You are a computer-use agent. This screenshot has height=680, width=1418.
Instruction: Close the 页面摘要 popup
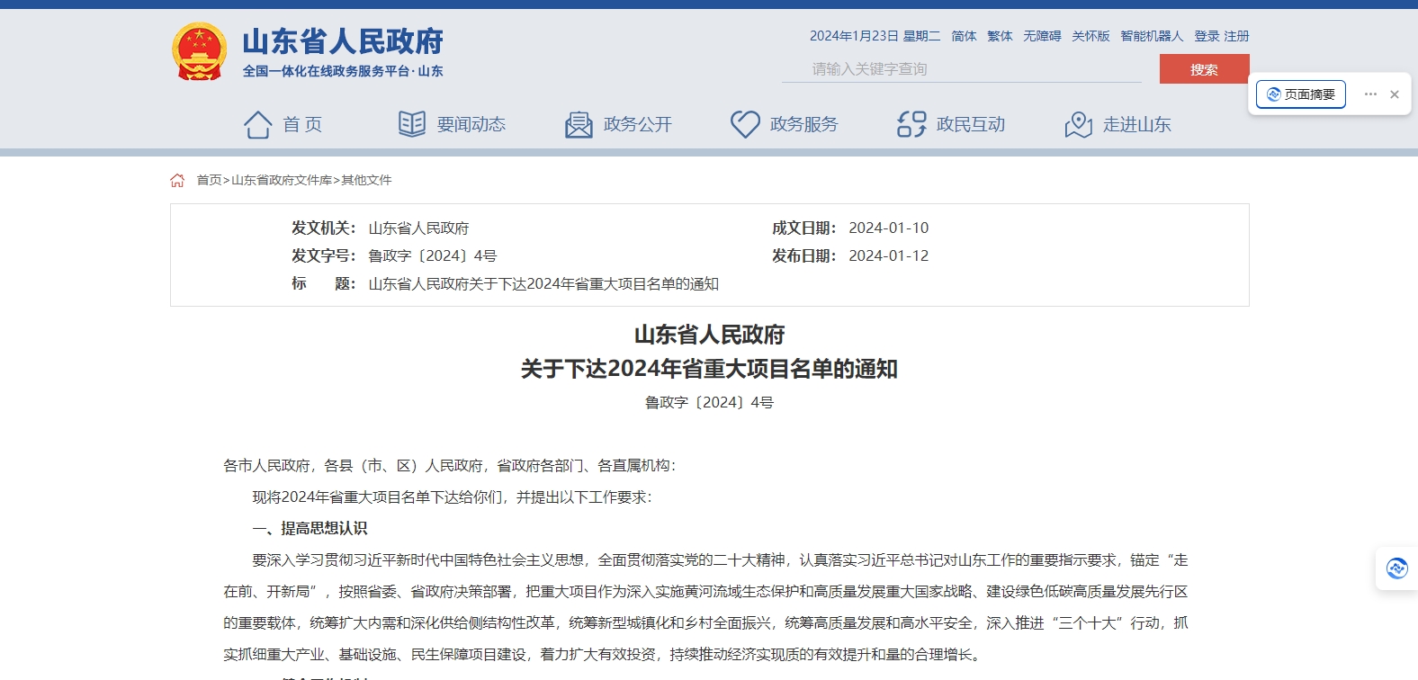click(1395, 94)
